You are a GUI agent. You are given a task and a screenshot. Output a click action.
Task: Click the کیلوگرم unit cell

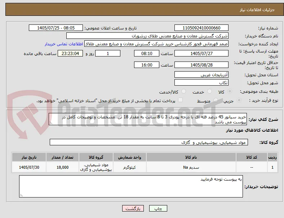130,167
